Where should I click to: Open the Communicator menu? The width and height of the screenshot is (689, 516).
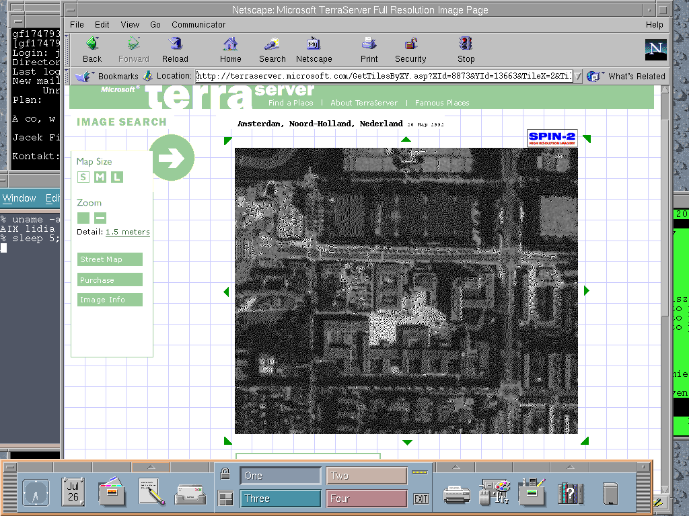[198, 25]
